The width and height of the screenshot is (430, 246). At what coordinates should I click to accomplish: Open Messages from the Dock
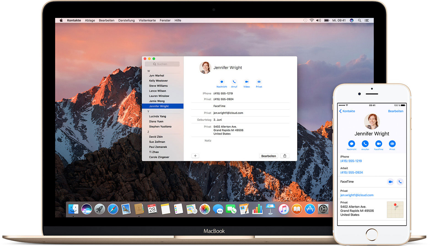[218, 209]
